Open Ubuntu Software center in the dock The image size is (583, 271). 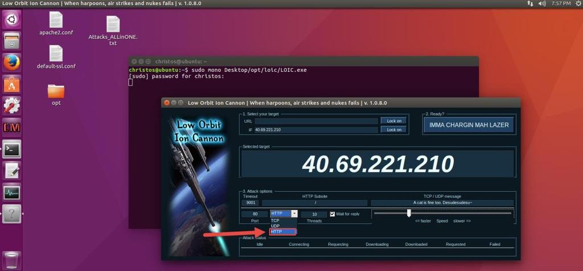pos(11,84)
